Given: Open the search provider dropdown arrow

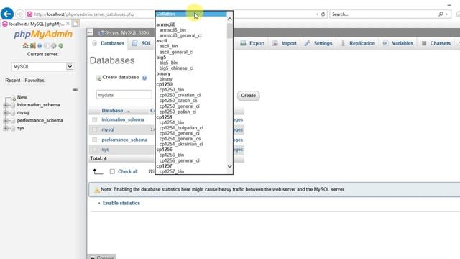Looking at the screenshot, I should (x=446, y=14).
